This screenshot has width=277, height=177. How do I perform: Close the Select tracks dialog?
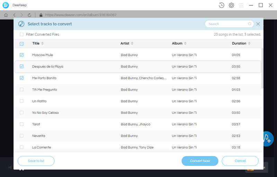[258, 24]
